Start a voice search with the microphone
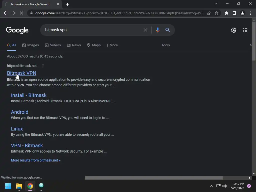Screen dimensions: 256x192 pos(157,30)
